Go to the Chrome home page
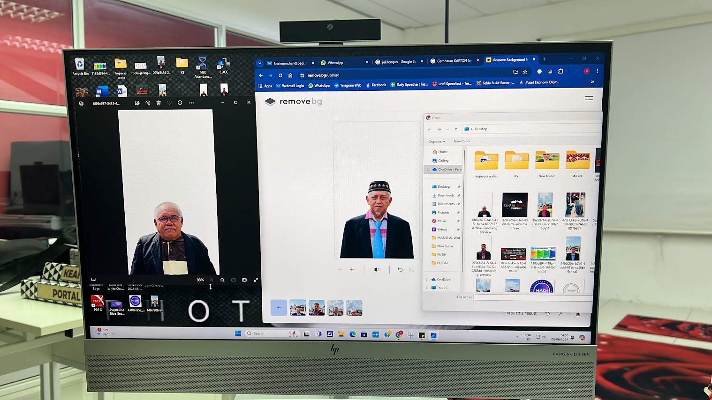 tap(290, 75)
